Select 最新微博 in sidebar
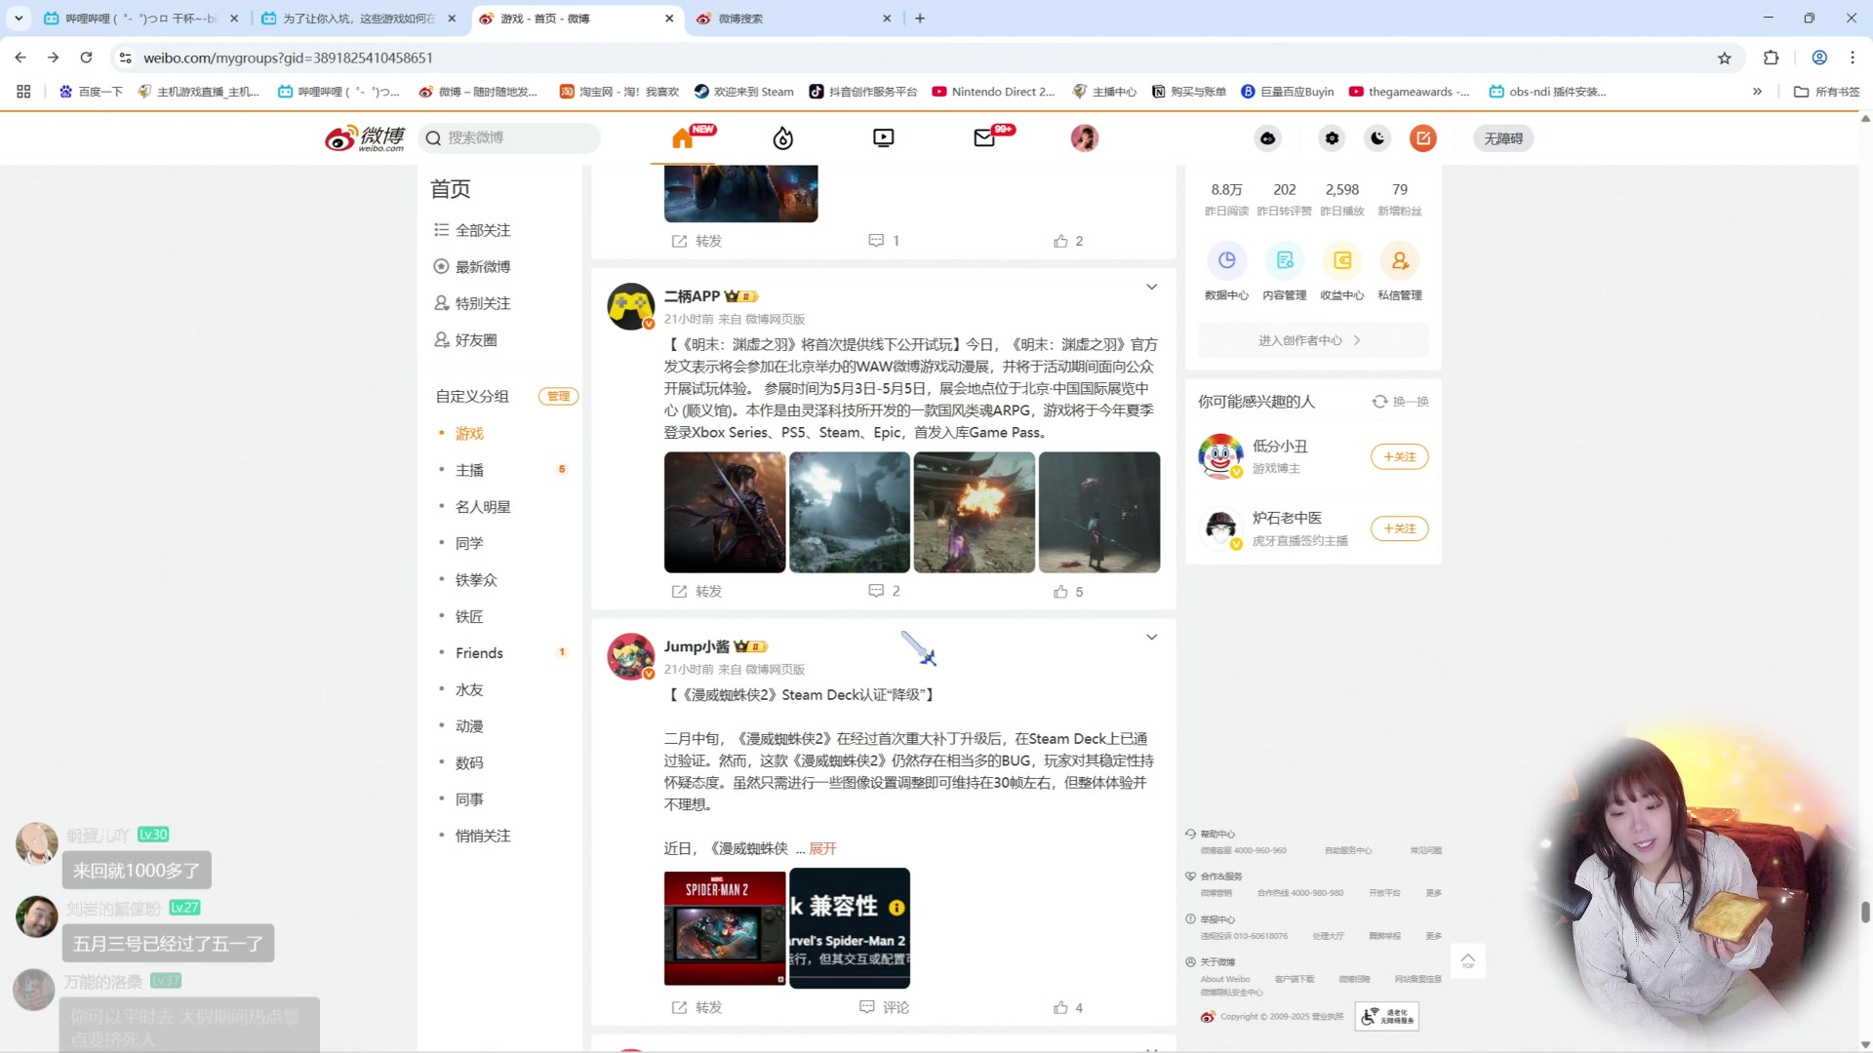Viewport: 1873px width, 1053px height. 483,266
